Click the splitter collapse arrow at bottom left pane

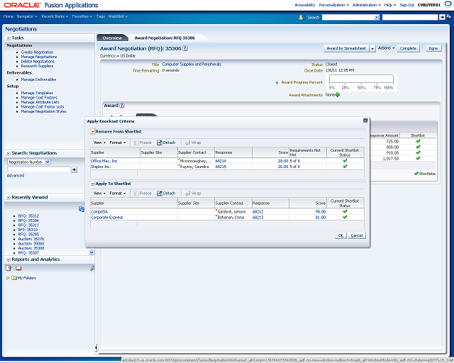[x=96, y=347]
